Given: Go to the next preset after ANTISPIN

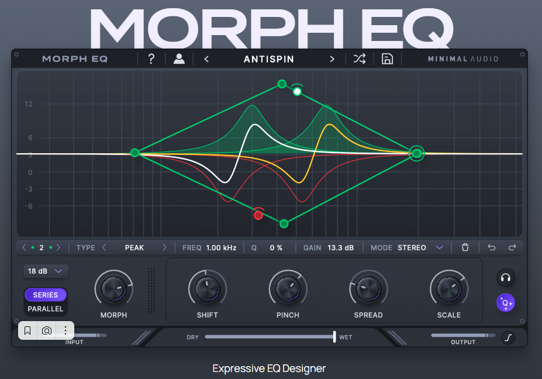Looking at the screenshot, I should tap(332, 59).
